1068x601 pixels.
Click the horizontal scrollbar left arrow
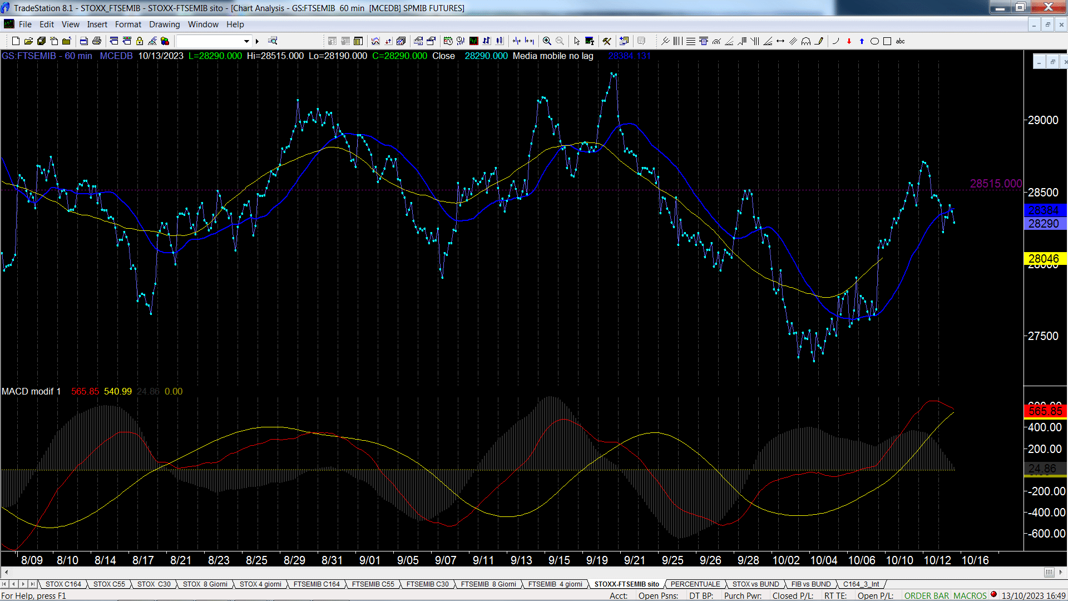tap(6, 572)
